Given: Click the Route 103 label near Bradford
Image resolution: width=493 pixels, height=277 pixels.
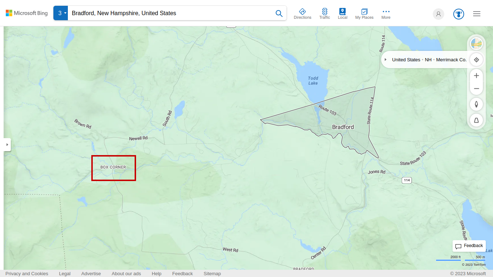Looking at the screenshot, I should 327,110.
